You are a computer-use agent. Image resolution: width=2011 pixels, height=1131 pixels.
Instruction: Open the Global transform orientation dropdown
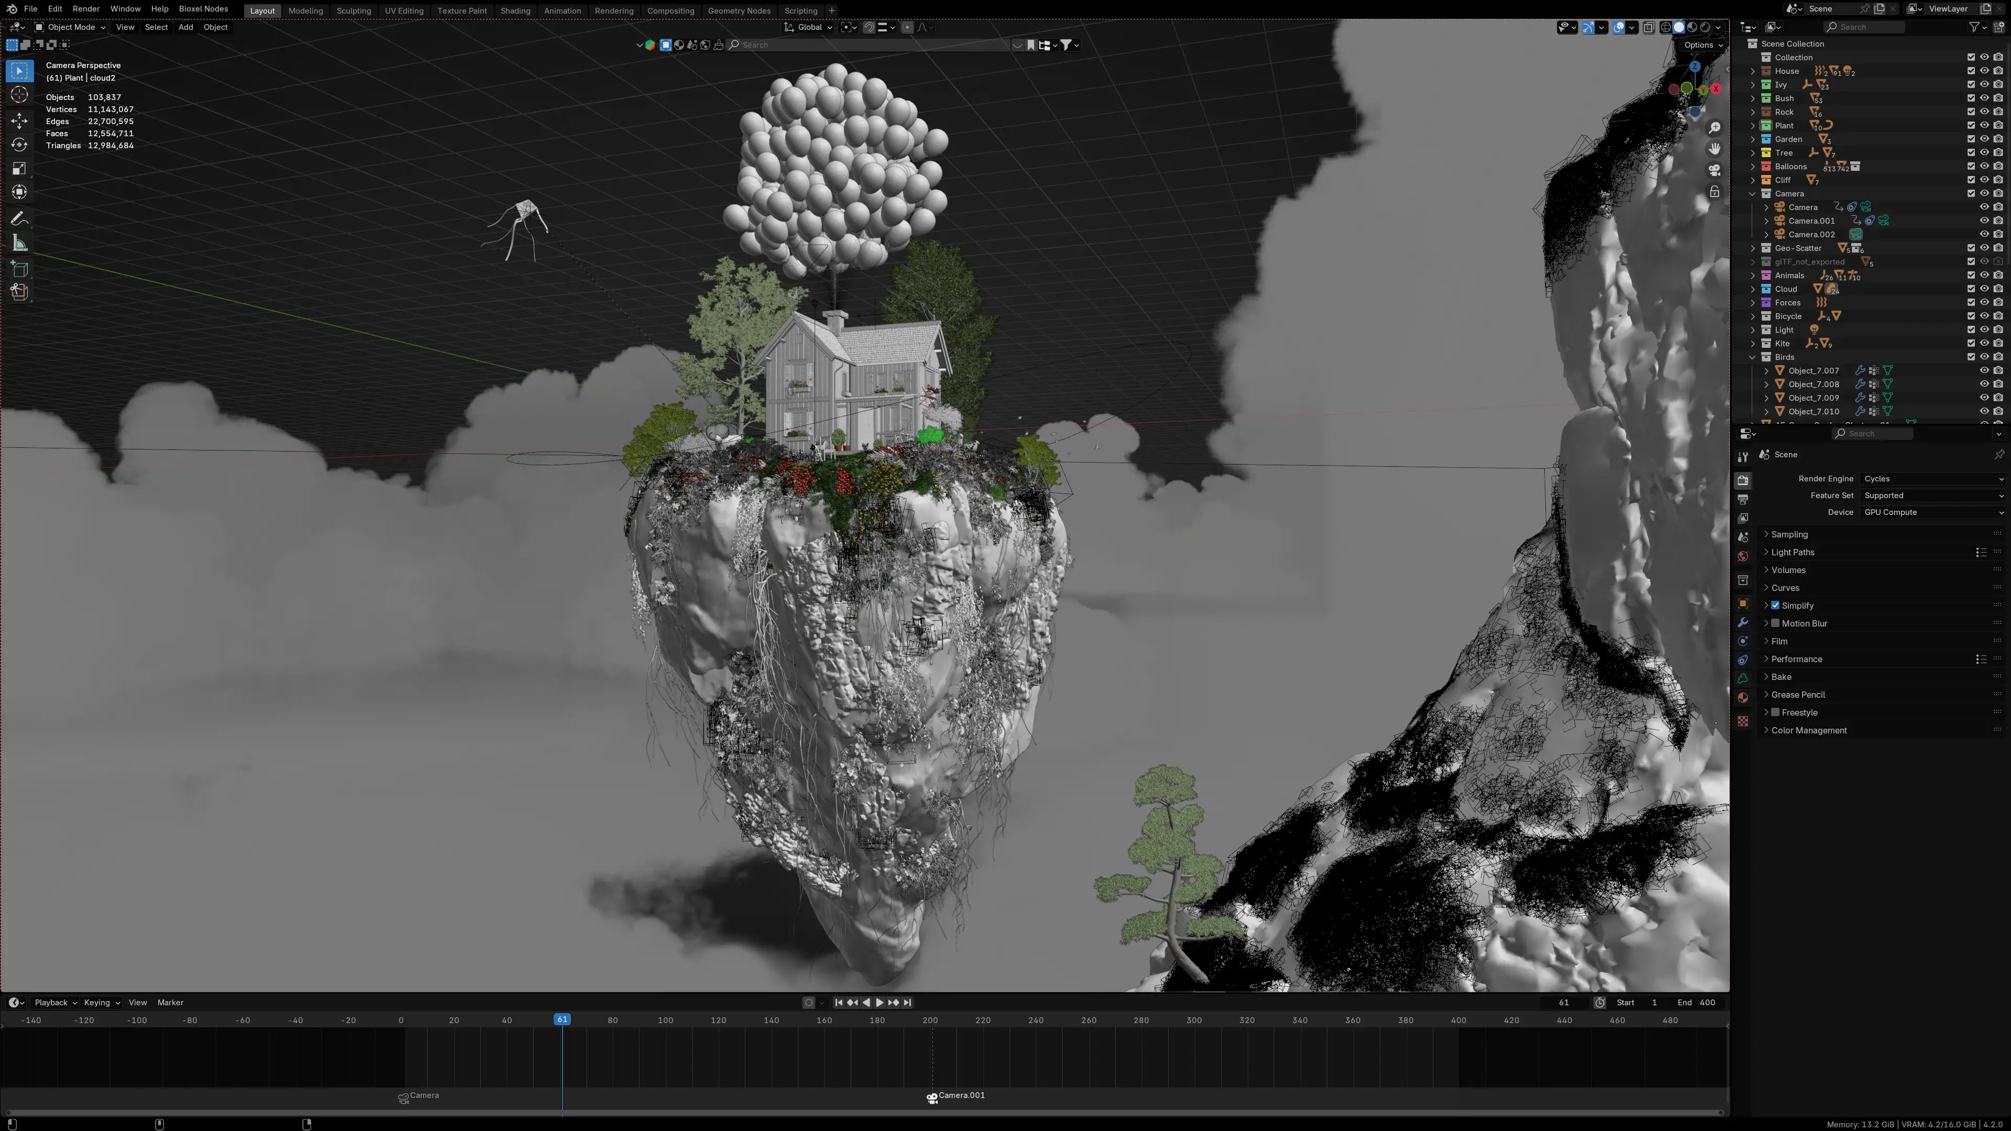[808, 27]
